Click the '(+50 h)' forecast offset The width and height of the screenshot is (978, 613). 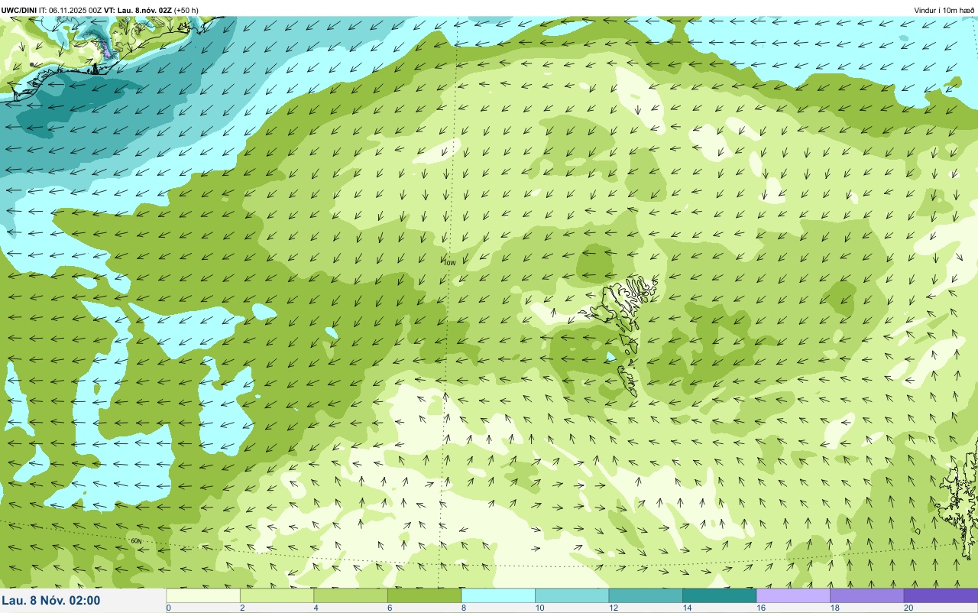186,10
